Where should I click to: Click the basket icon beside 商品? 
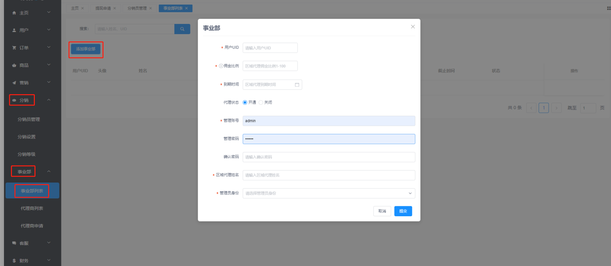pos(14,65)
